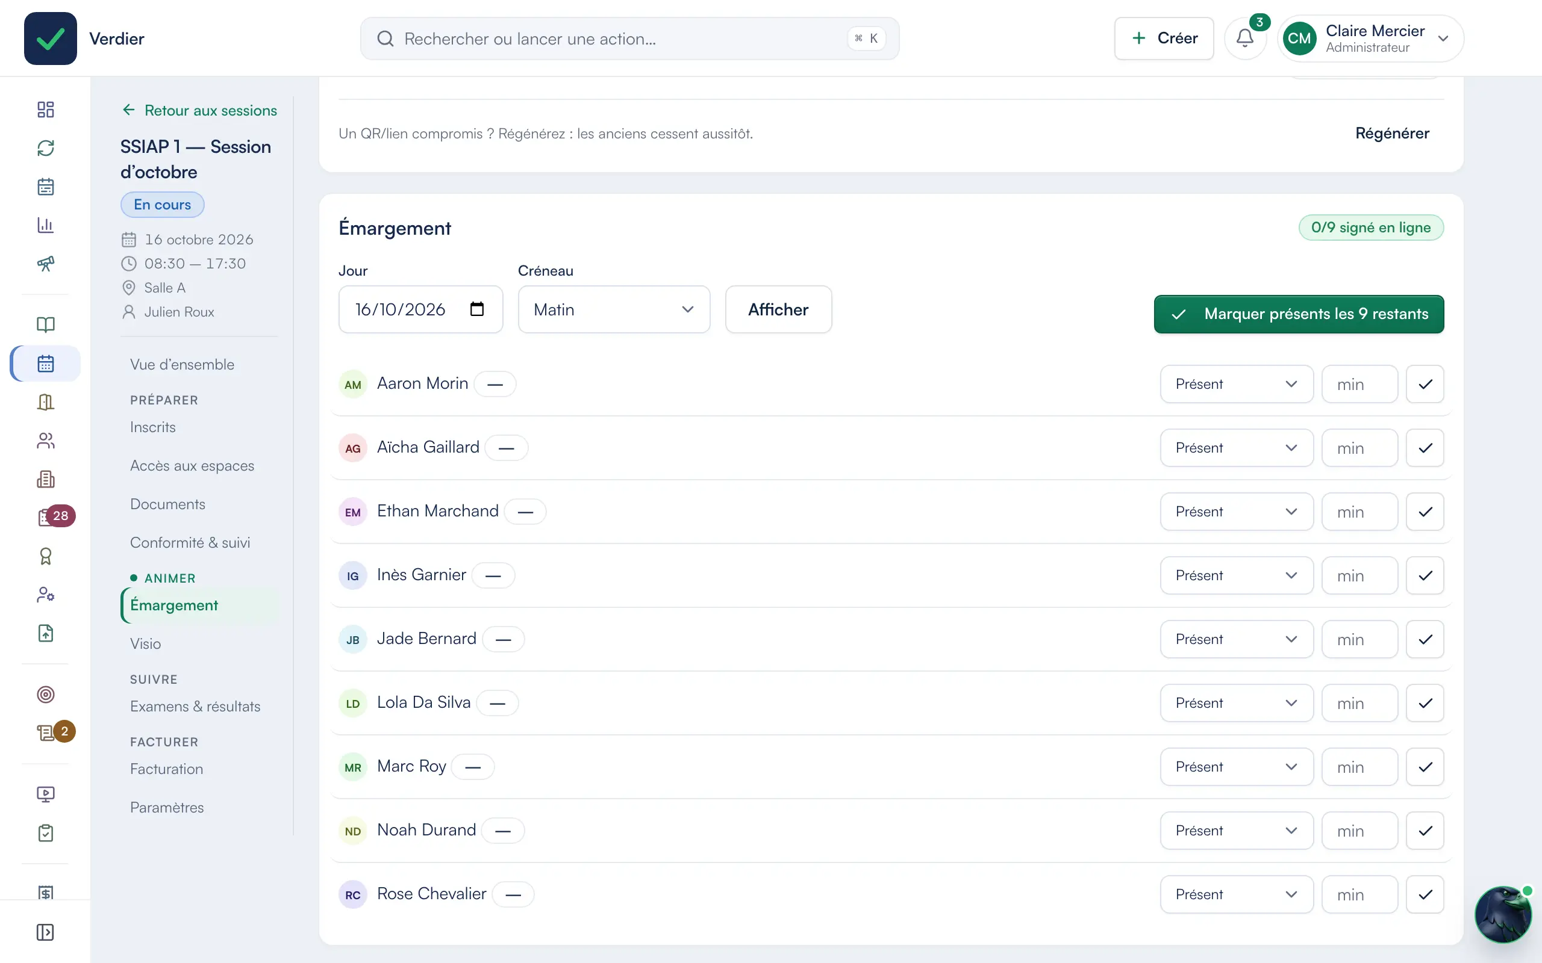The image size is (1542, 963).
Task: Open Examens & résultats section
Action: [x=195, y=707]
